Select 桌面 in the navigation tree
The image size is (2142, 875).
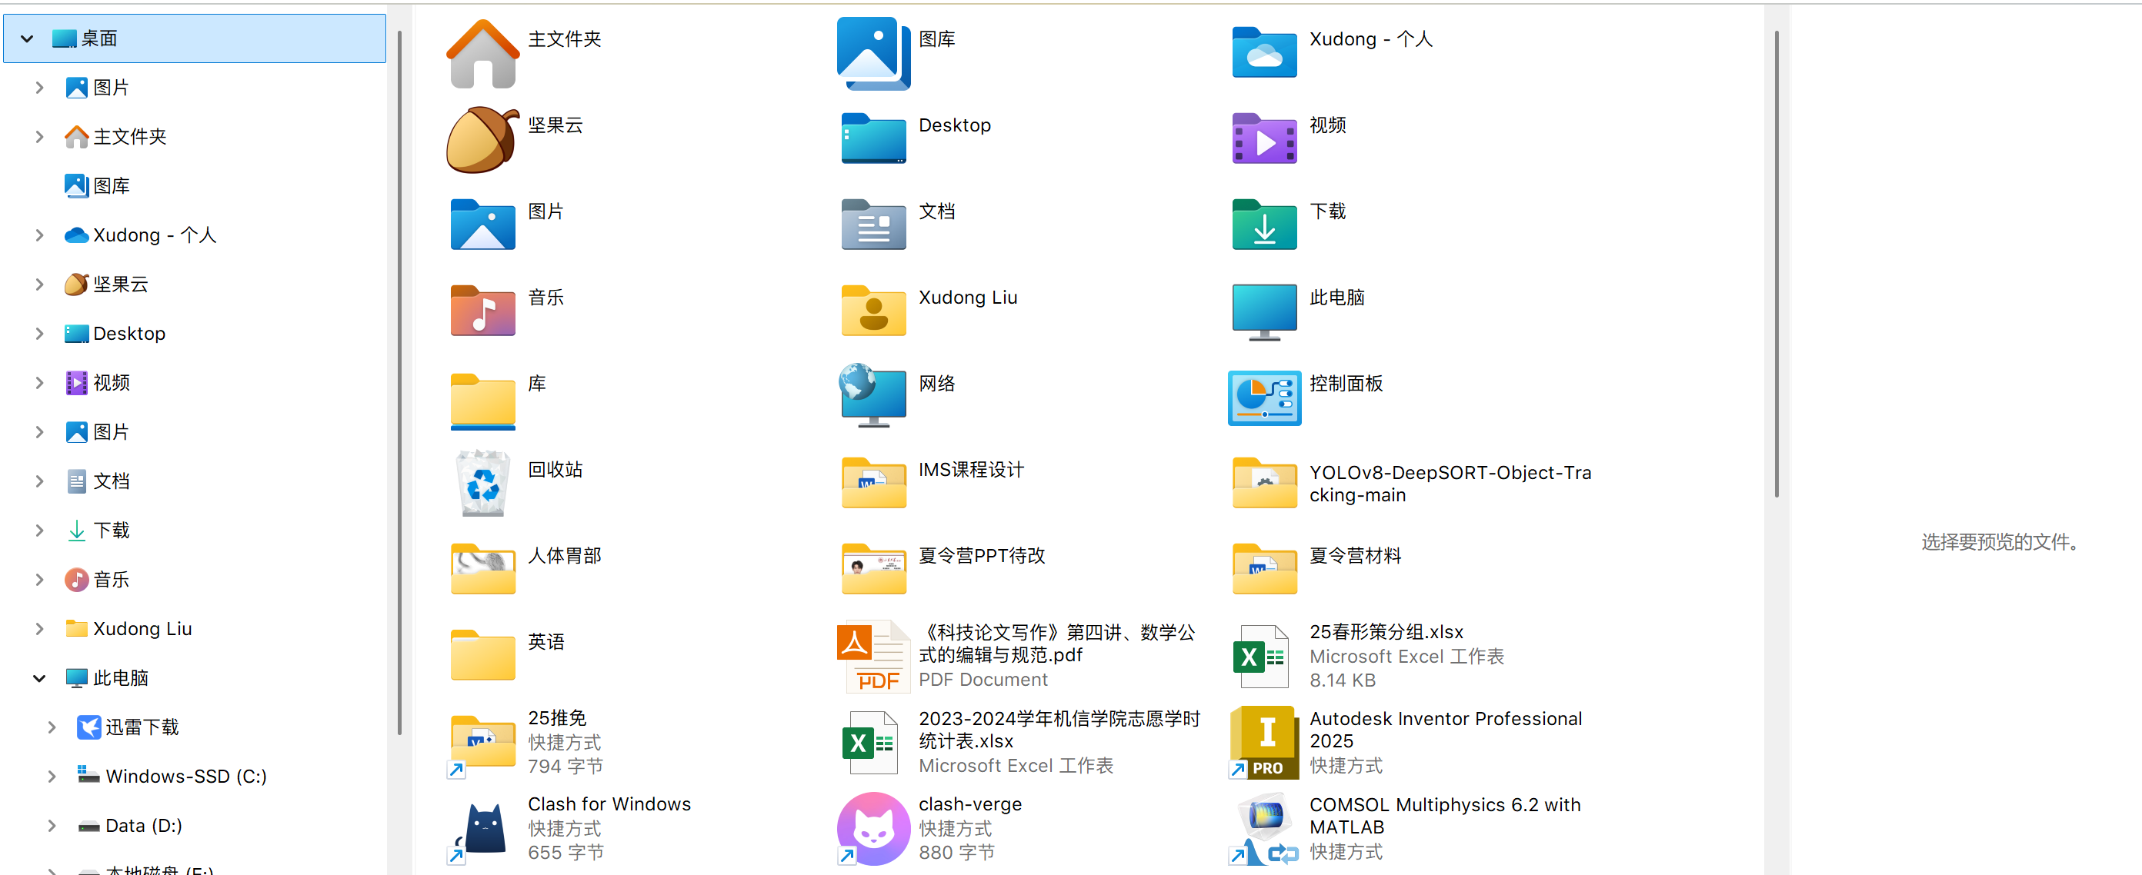[195, 38]
